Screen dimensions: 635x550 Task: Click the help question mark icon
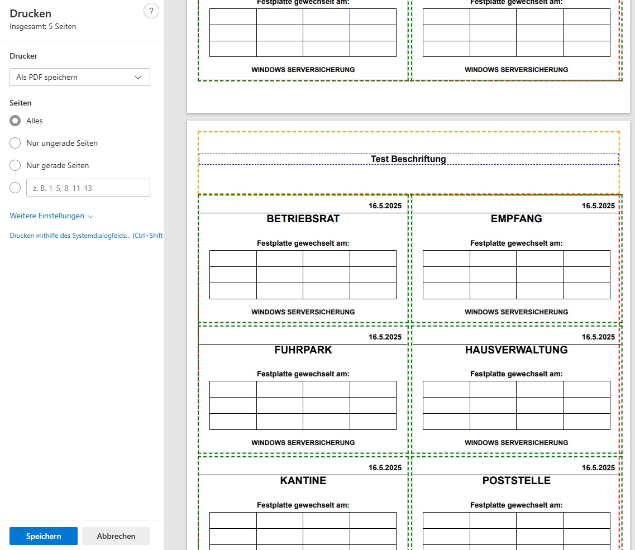[151, 11]
